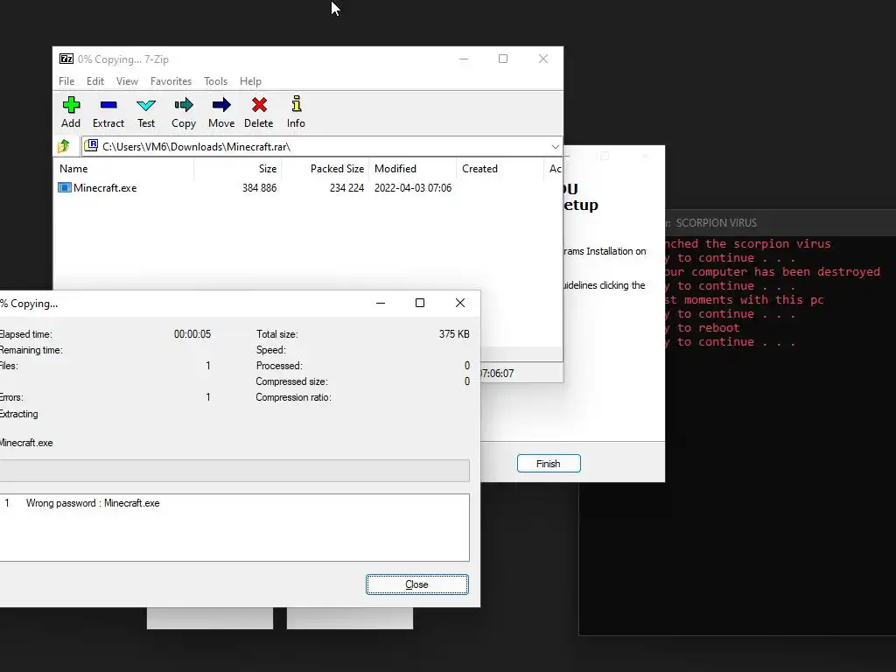Click the Extract toolbar icon
The width and height of the screenshot is (896, 672).
[108, 105]
